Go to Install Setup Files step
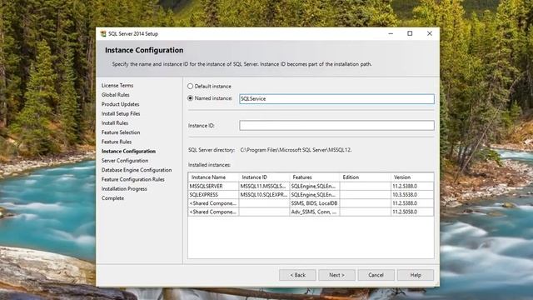This screenshot has height=300, width=533. point(121,113)
